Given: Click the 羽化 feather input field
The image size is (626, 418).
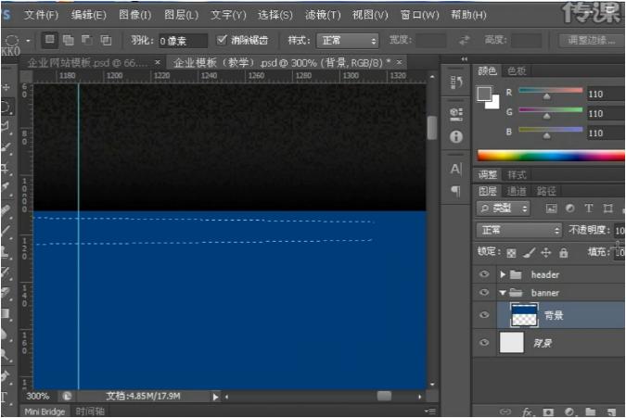Looking at the screenshot, I should point(183,40).
